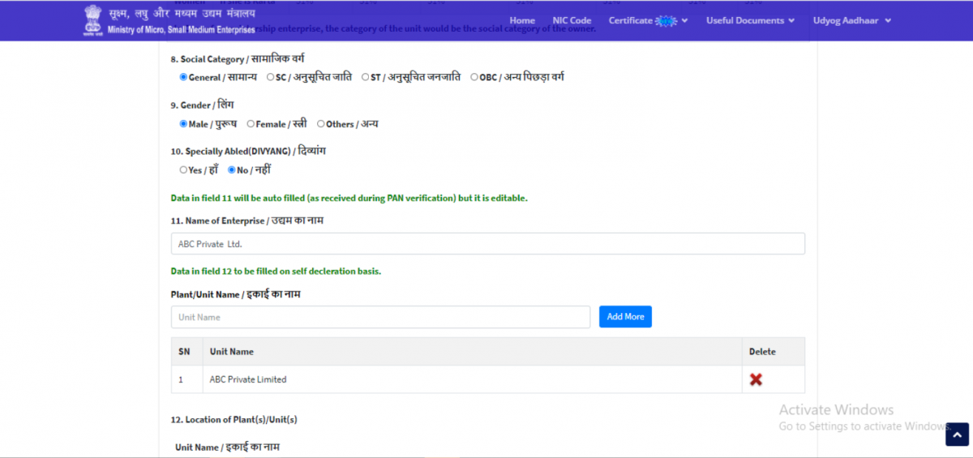Viewport: 973px width, 458px height.
Task: Mark Specially Abled as Yes
Action: pos(183,170)
